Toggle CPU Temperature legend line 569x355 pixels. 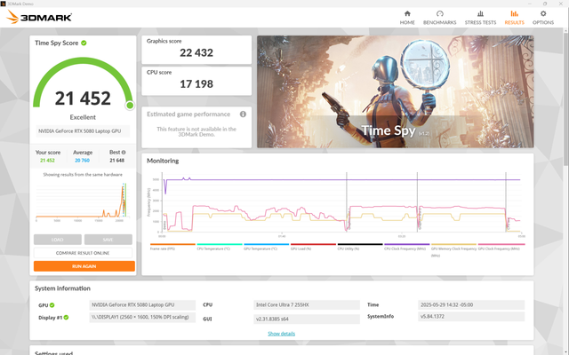coord(220,247)
